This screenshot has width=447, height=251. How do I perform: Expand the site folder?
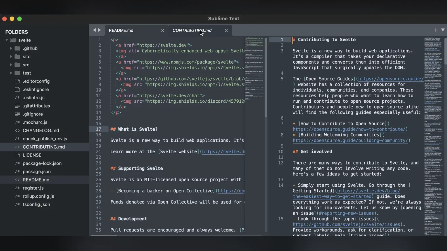(11, 56)
